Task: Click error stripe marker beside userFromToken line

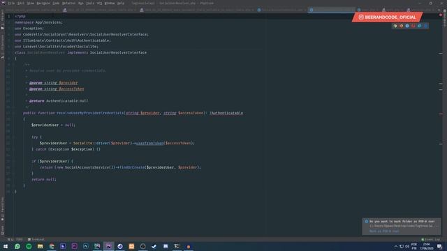Action: point(441,144)
